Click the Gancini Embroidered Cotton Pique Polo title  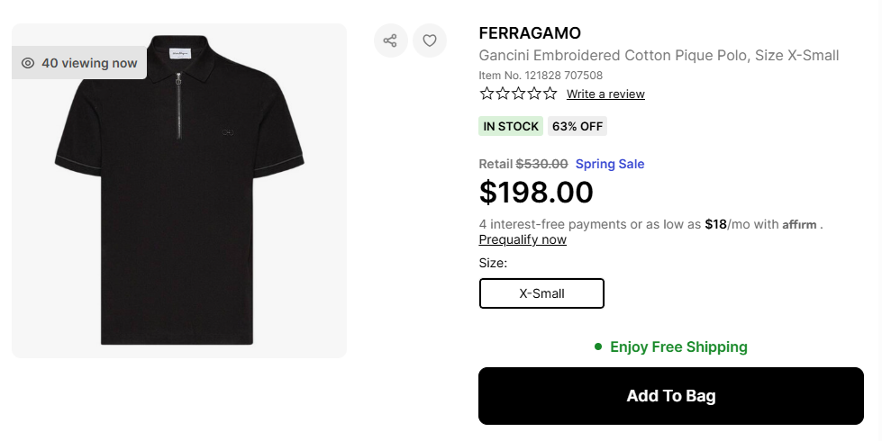[659, 56]
